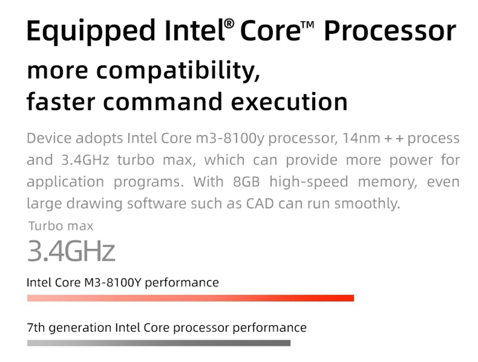Select the 'more compatibility,' heading line
The height and width of the screenshot is (362, 478).
(143, 71)
